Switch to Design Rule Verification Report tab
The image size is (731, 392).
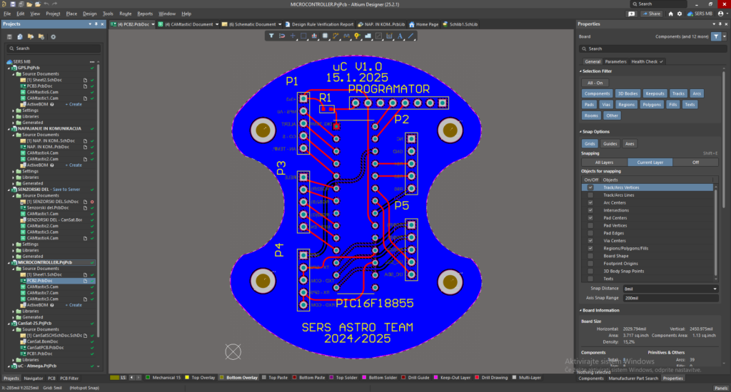point(323,24)
